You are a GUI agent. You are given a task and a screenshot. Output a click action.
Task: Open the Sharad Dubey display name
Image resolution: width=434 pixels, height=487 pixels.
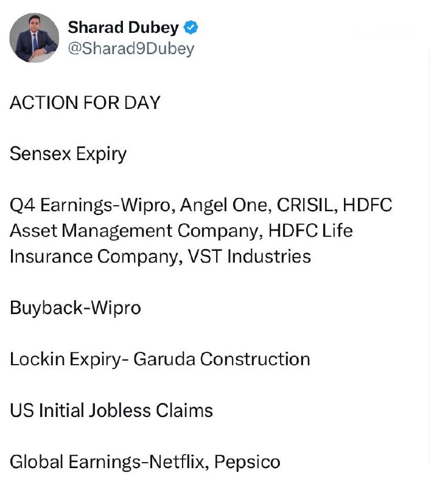coord(123,27)
